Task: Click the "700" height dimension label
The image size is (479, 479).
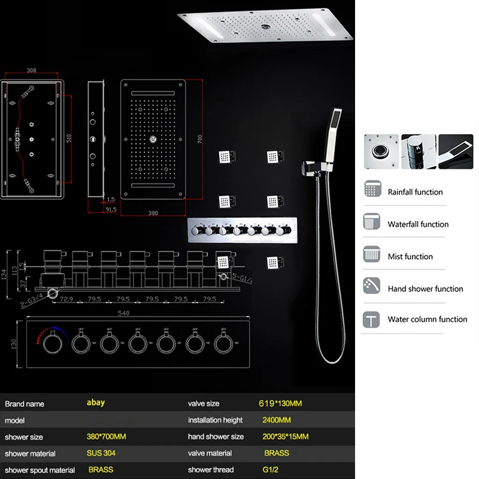Action: pyautogui.click(x=200, y=140)
